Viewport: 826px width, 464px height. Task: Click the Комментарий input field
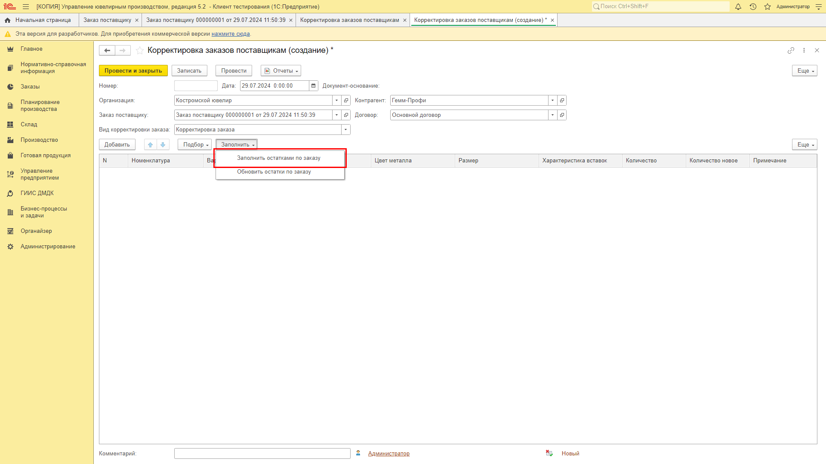262,454
